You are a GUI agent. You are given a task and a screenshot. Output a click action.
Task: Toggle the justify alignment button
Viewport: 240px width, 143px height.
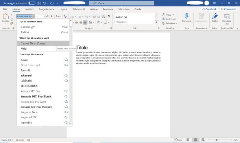[x=85, y=22]
